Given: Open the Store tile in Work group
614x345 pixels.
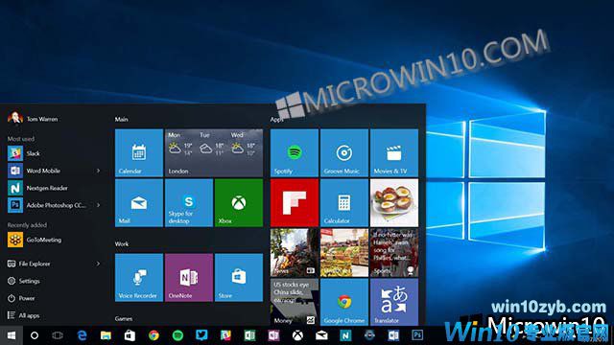Looking at the screenshot, I should click(239, 277).
